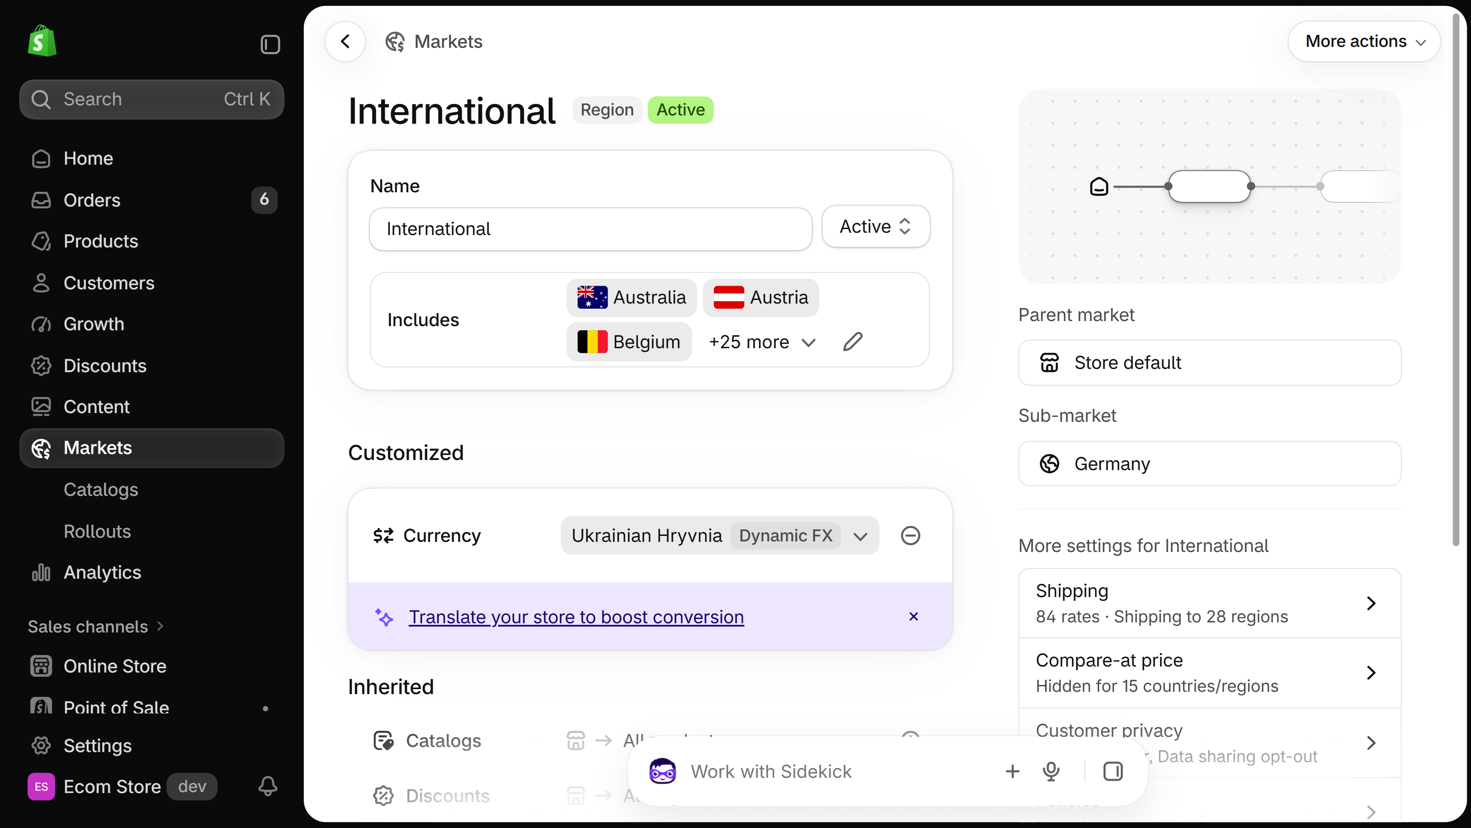The width and height of the screenshot is (1471, 828).
Task: Open the More actions dropdown
Action: tap(1364, 41)
